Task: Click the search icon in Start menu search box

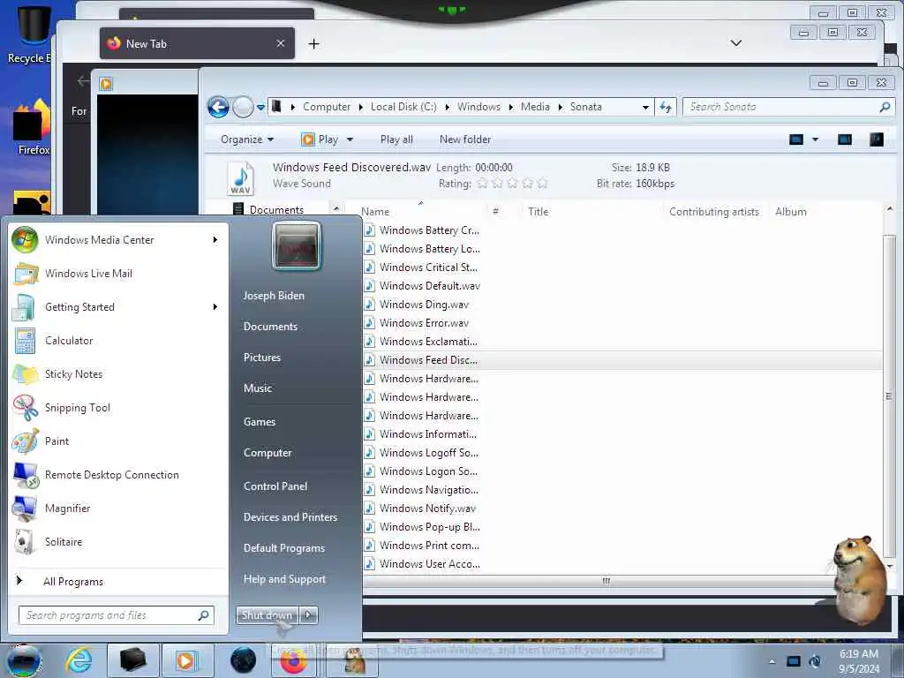Action: pyautogui.click(x=204, y=615)
